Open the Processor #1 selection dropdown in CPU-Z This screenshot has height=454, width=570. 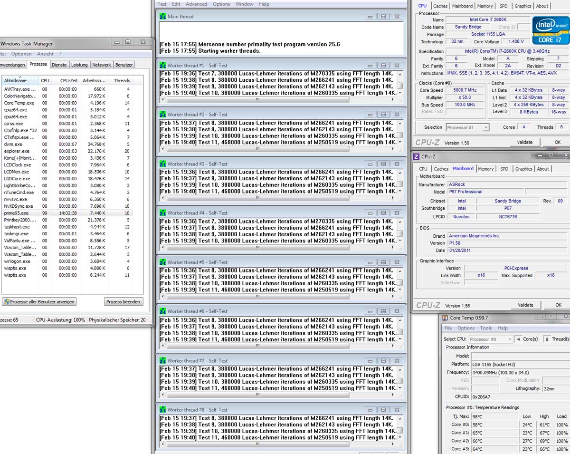[x=467, y=127]
